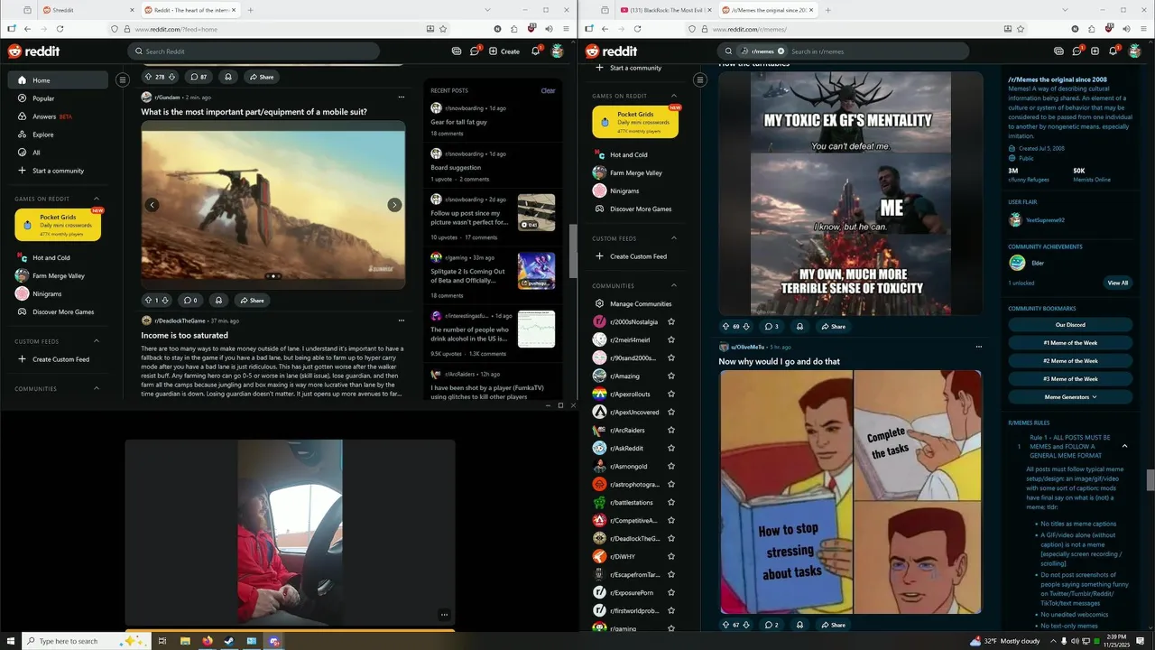Clear the Recent Posts list

(x=548, y=90)
